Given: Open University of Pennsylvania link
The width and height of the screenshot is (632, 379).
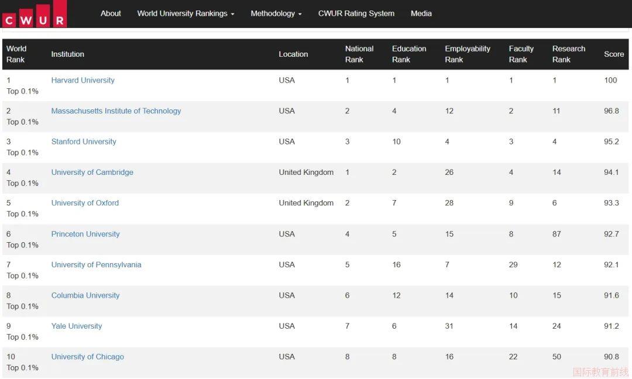Looking at the screenshot, I should (96, 264).
